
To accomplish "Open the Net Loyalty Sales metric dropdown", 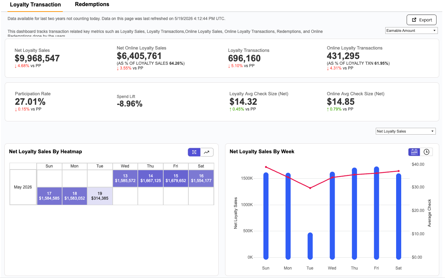I will (x=406, y=131).
